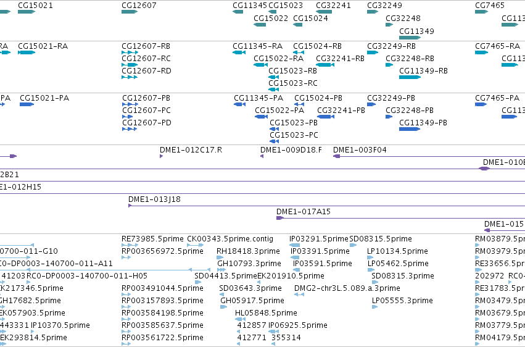Click EST label SD08315.3prime
This screenshot has height=347, width=525.
coord(403,277)
